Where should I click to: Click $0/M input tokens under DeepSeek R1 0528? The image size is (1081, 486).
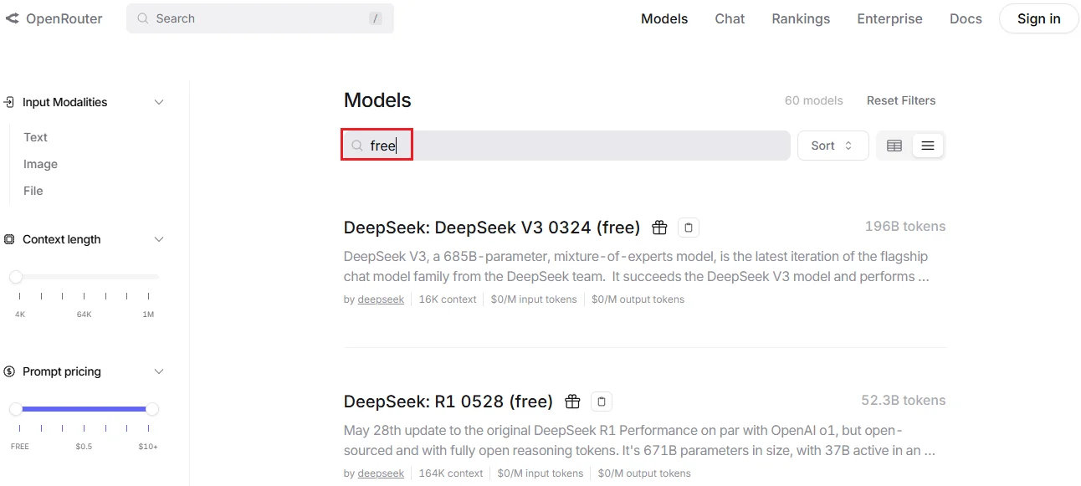540,473
